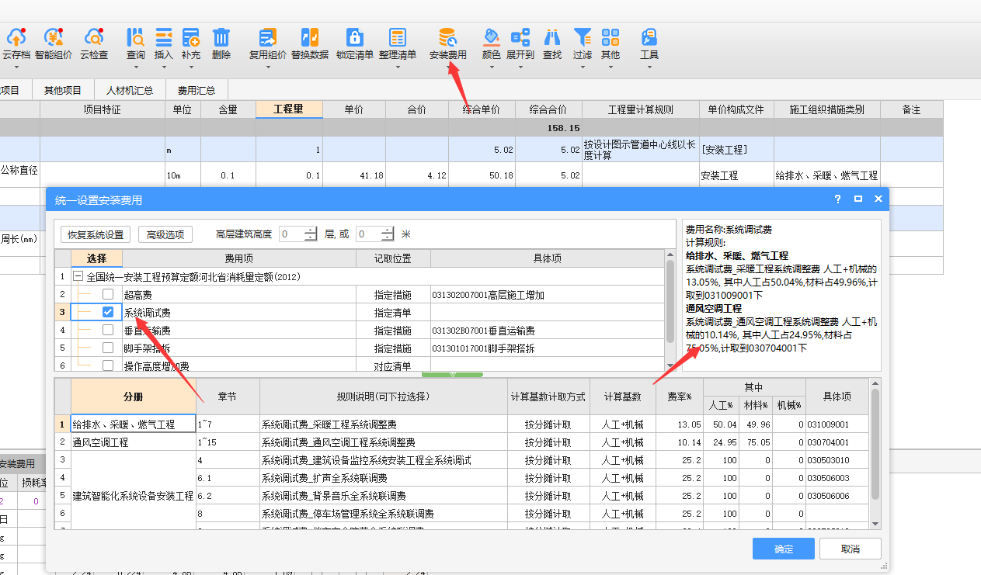The width and height of the screenshot is (981, 575).
Task: Click the dialog help question mark
Action: (838, 199)
